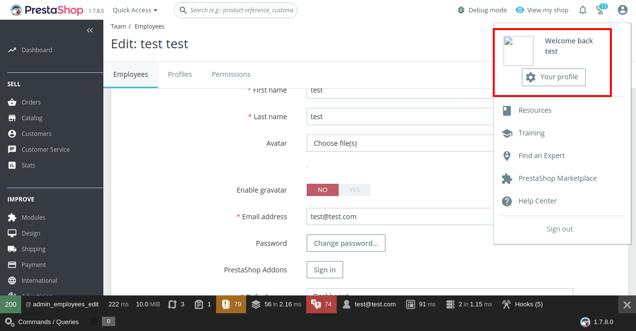The image size is (636, 331).
Task: Switch to the Permissions tab
Action: 231,74
